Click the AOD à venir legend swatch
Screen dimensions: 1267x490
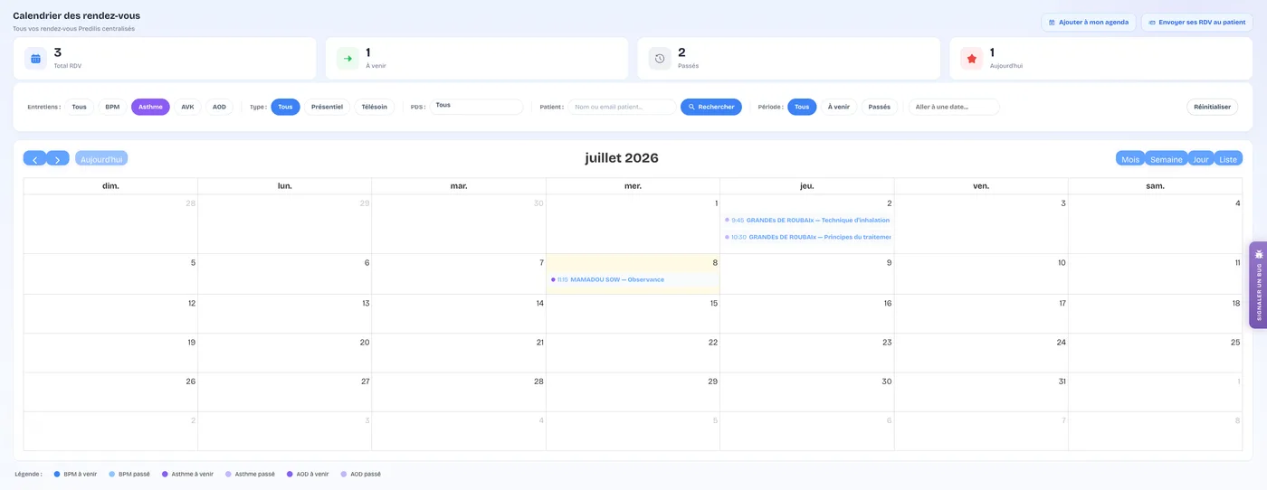[290, 474]
